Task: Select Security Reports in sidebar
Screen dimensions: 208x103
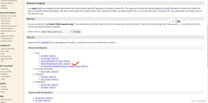Action: (x=8, y=49)
